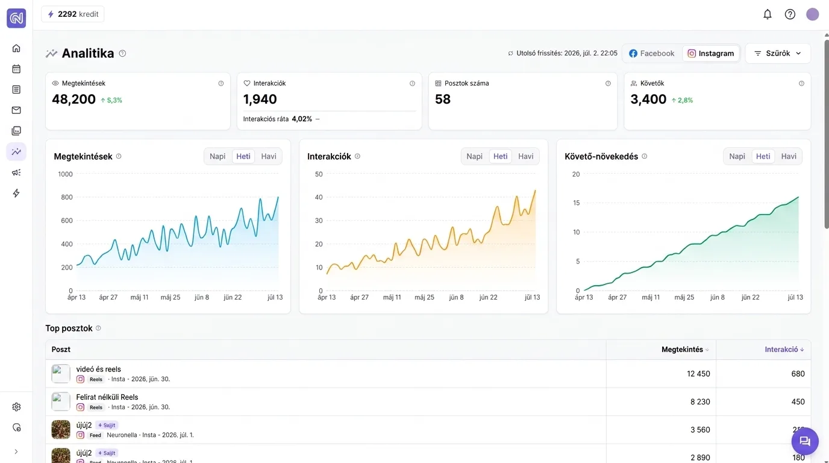Click info icon beside Követő-növekedés title
Image resolution: width=829 pixels, height=463 pixels.
pyautogui.click(x=644, y=156)
